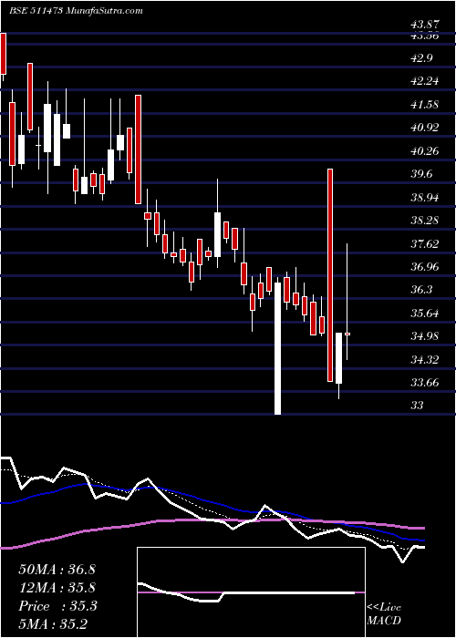Click the Live MACD label

(x=384, y=614)
